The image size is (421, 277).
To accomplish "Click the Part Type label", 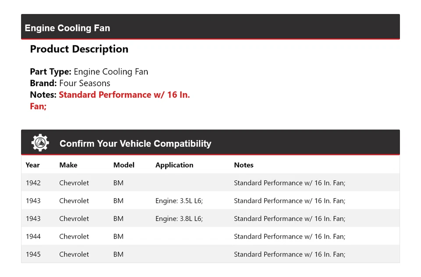I will pos(50,72).
